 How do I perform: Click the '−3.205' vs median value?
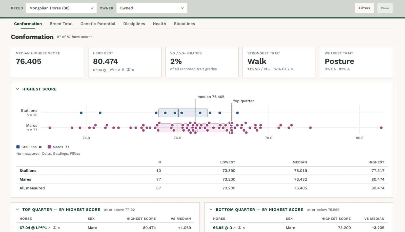pyautogui.click(x=378, y=228)
